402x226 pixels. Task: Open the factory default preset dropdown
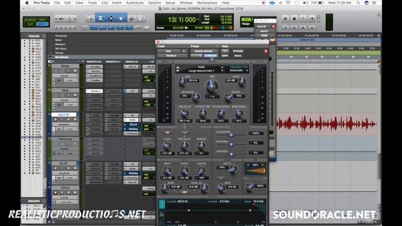(x=204, y=51)
